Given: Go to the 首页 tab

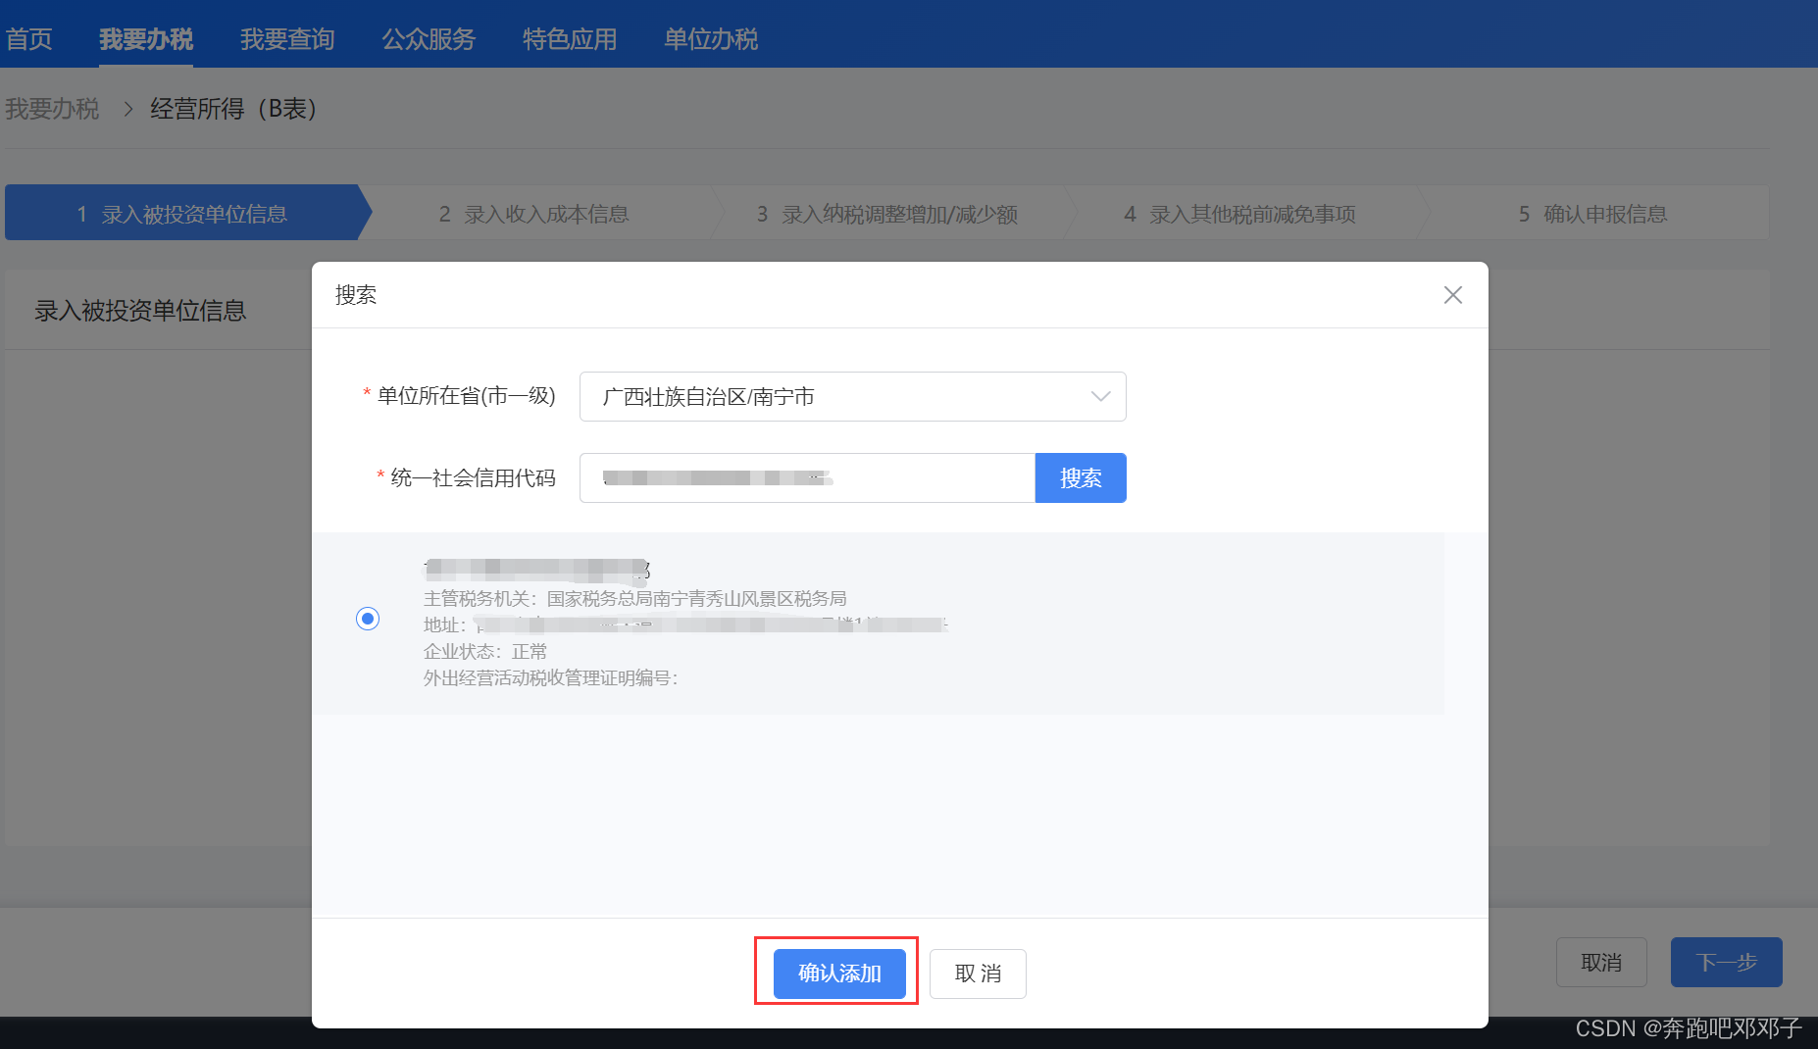Looking at the screenshot, I should [x=28, y=39].
